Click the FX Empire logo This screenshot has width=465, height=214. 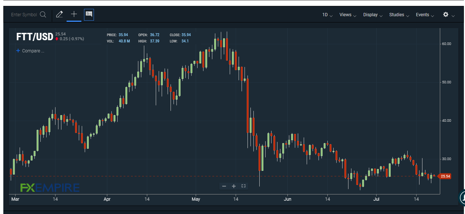[x=50, y=188]
